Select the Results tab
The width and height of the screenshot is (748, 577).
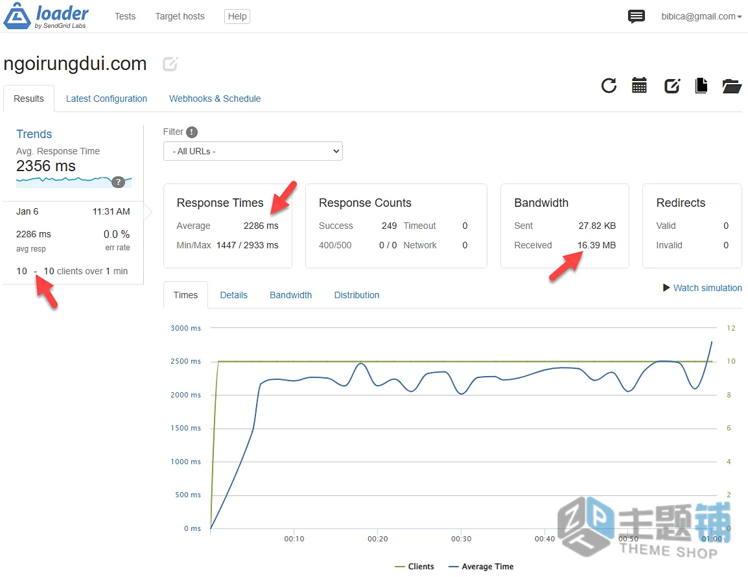coord(29,99)
